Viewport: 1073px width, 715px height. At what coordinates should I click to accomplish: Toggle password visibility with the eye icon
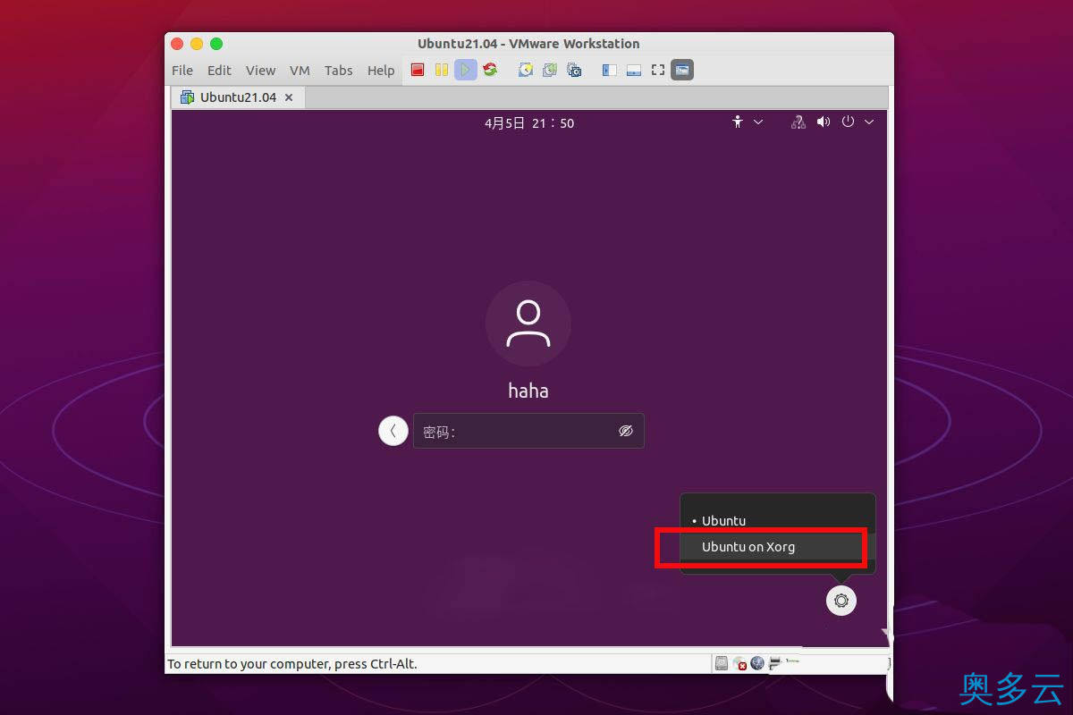[x=625, y=431]
